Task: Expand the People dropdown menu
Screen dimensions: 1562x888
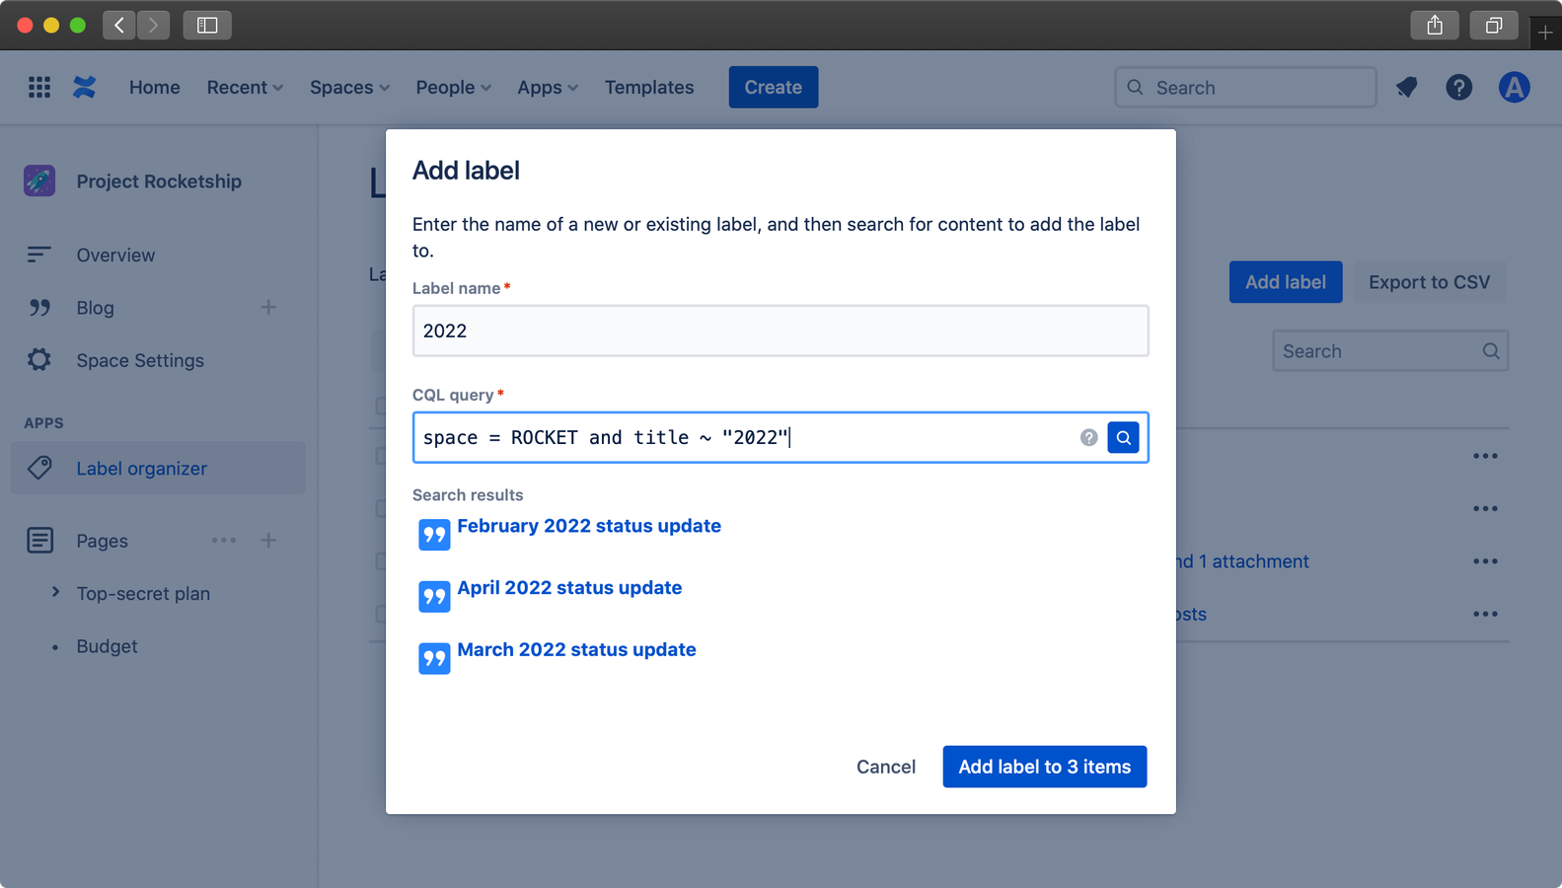Action: (x=453, y=87)
